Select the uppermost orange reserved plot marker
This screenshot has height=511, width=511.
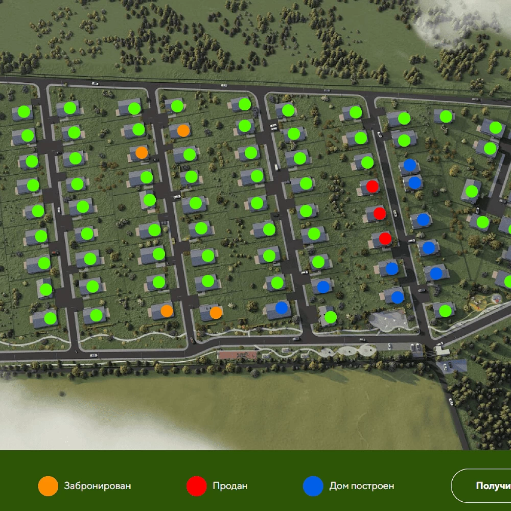(x=183, y=131)
